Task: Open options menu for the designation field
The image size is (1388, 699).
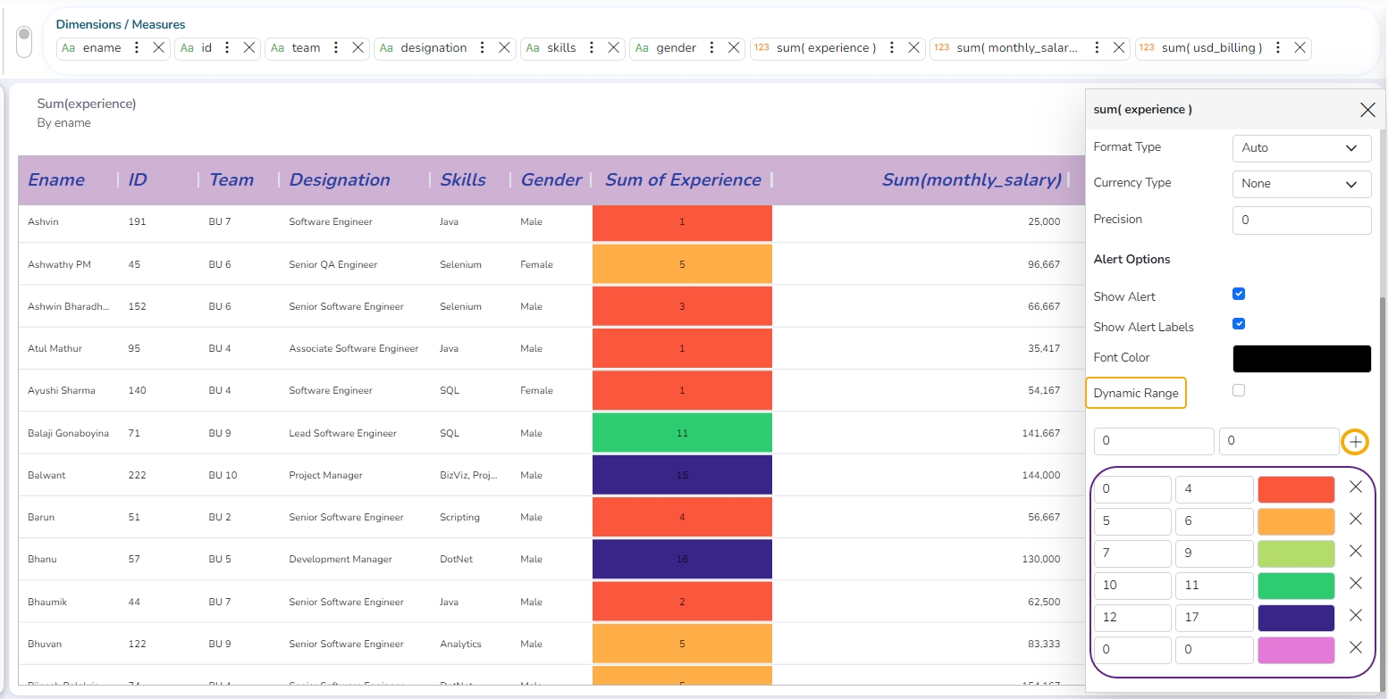Action: [483, 48]
